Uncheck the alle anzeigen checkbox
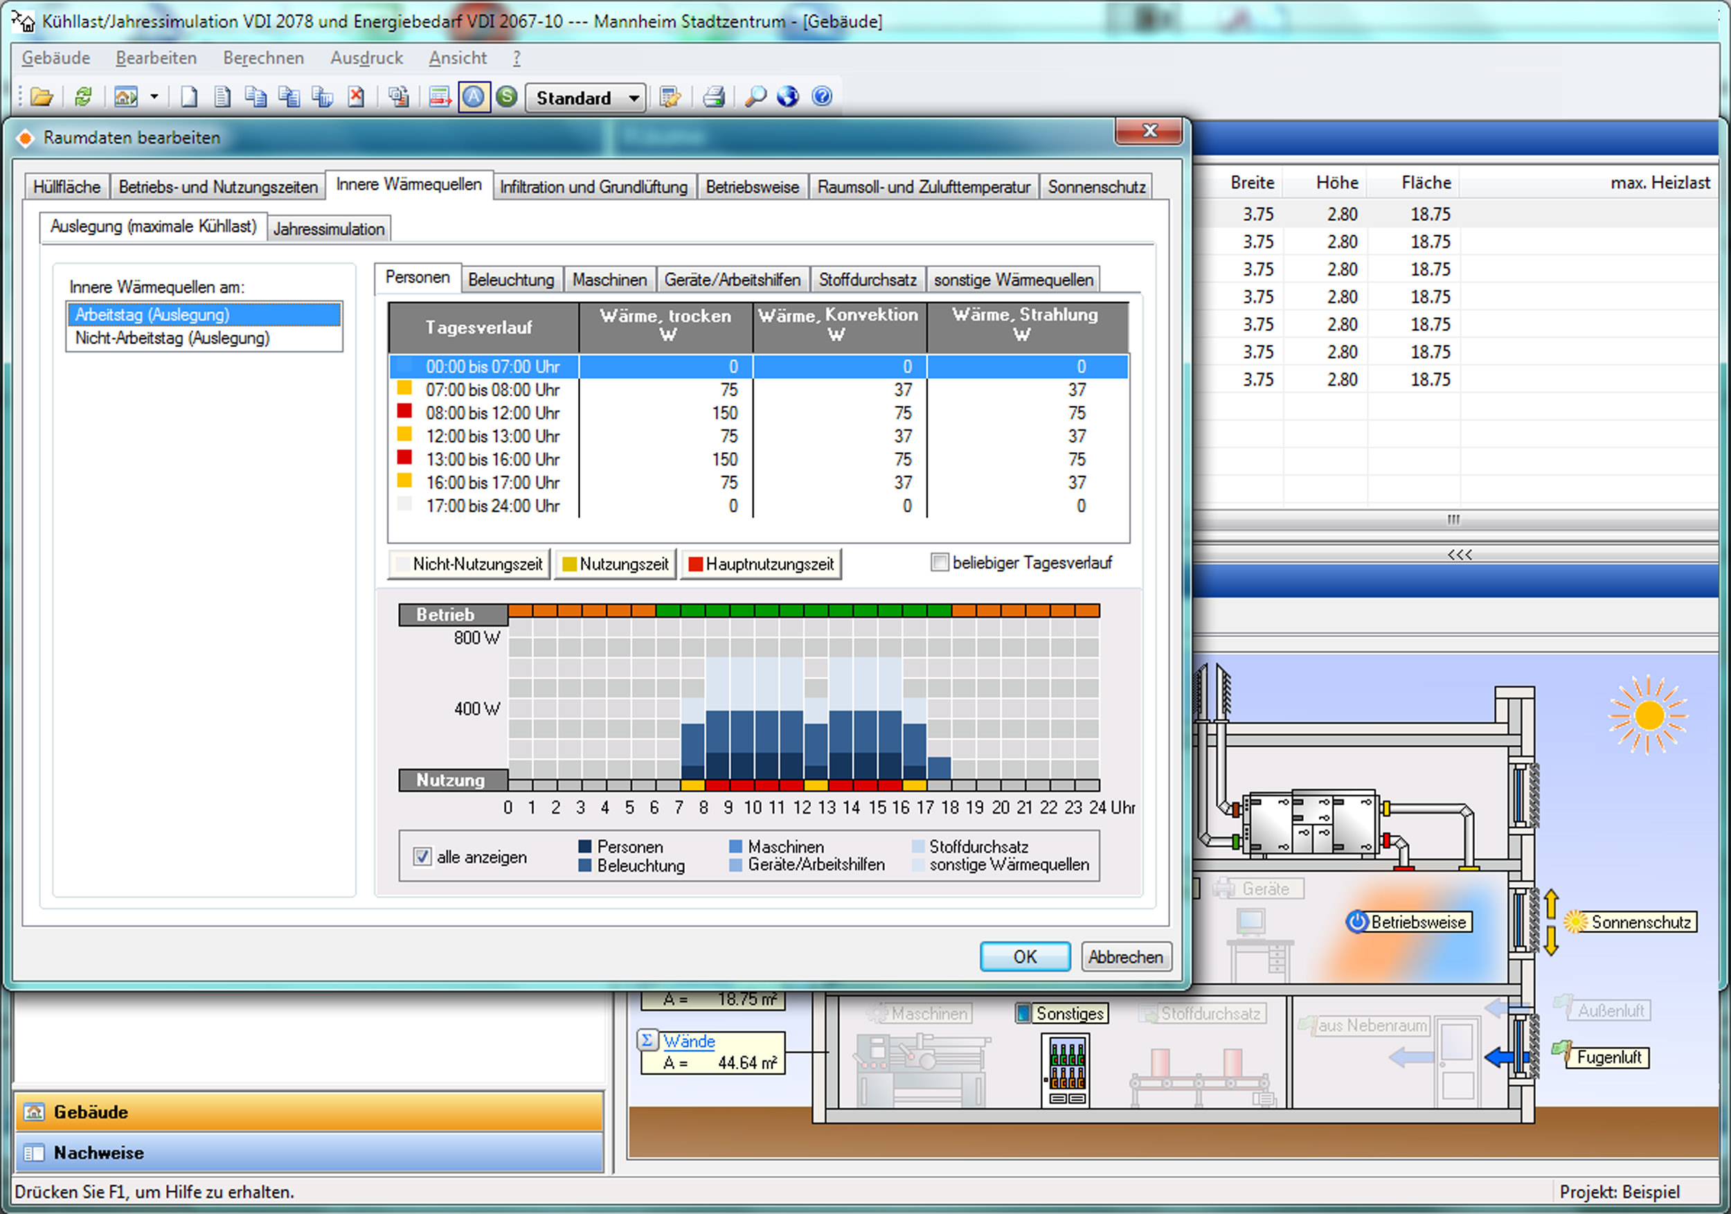Image resolution: width=1731 pixels, height=1214 pixels. point(422,857)
